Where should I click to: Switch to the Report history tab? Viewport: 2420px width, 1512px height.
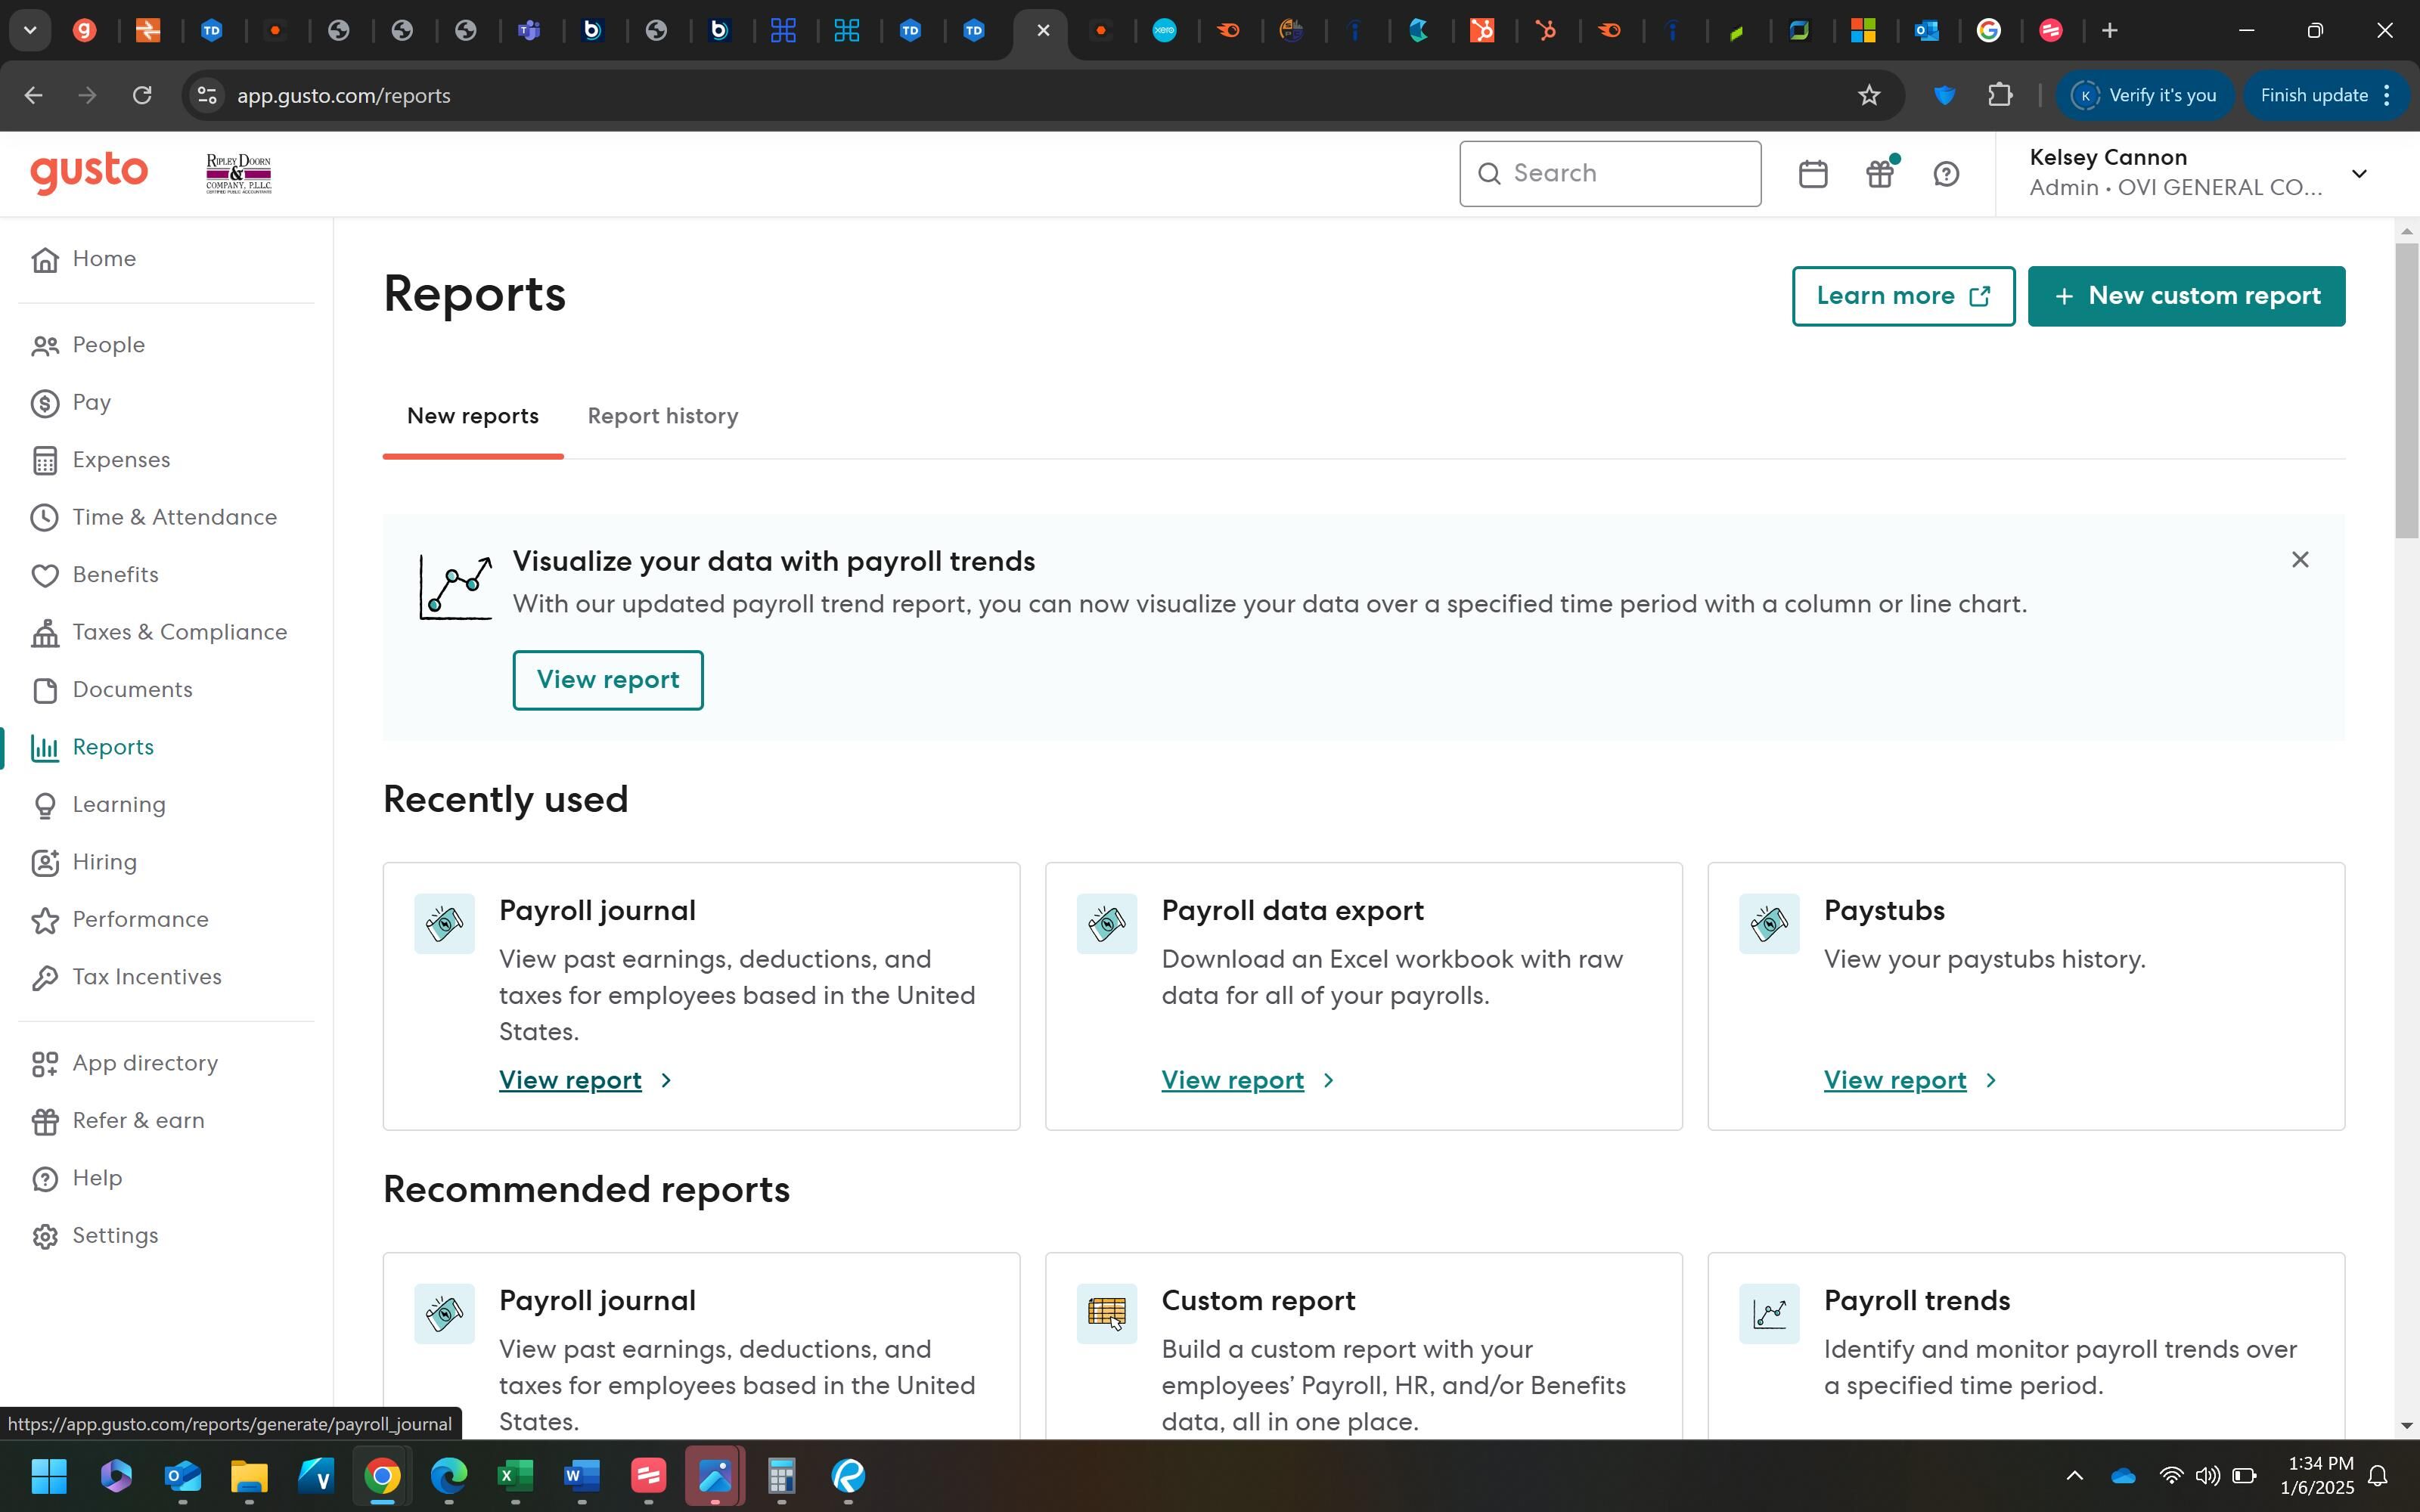point(662,416)
